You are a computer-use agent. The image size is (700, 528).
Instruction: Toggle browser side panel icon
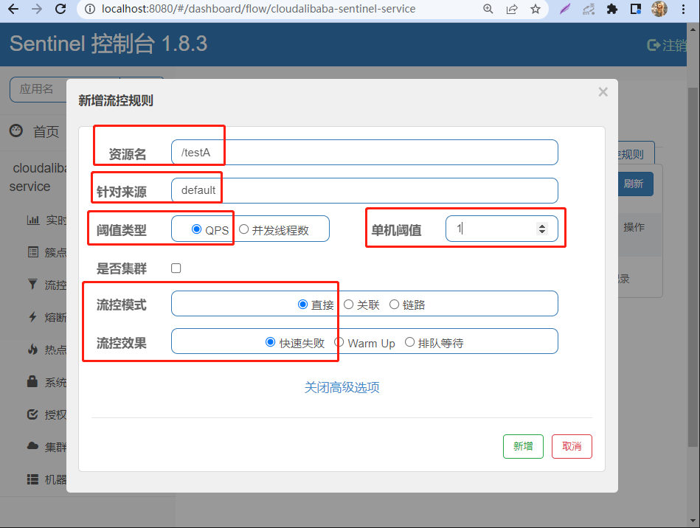pyautogui.click(x=636, y=9)
